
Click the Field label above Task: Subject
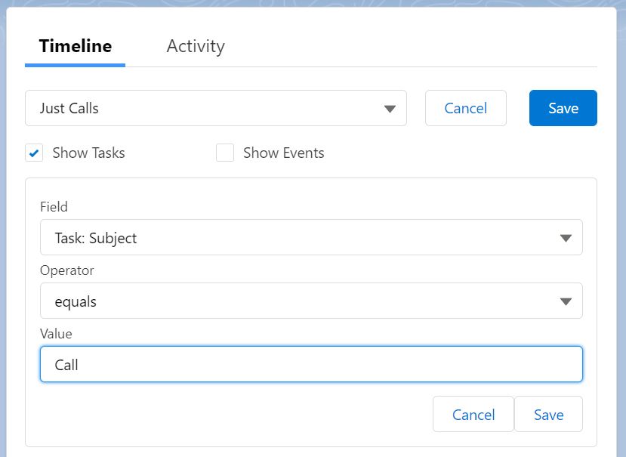[x=54, y=207]
